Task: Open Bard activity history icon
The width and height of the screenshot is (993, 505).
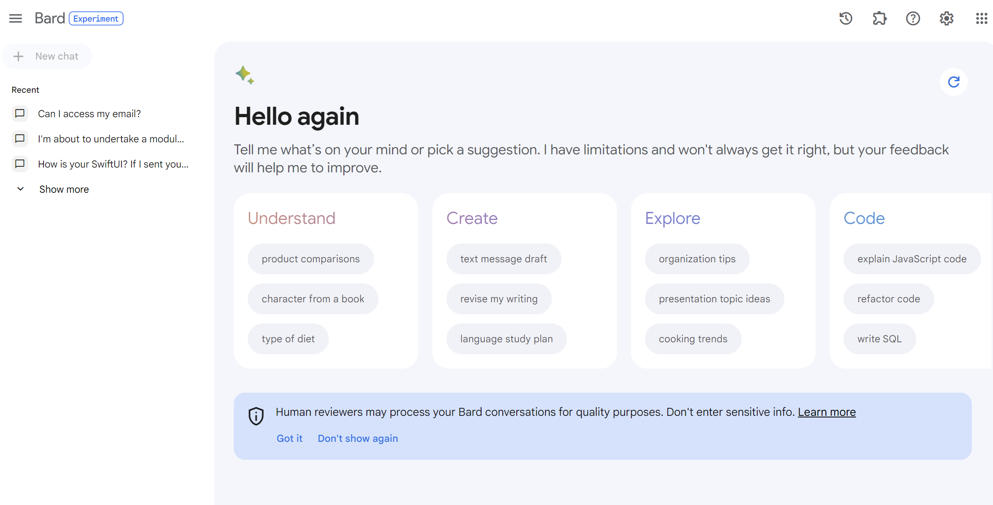Action: click(846, 18)
